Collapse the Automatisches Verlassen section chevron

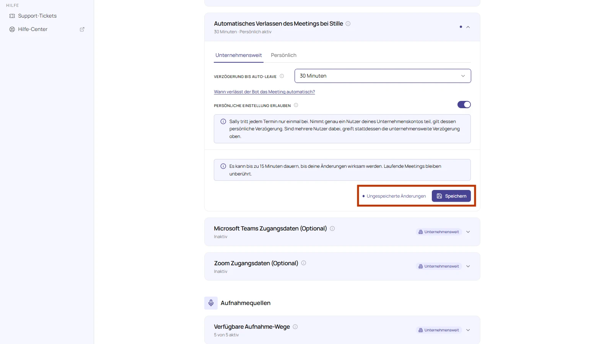(x=468, y=27)
